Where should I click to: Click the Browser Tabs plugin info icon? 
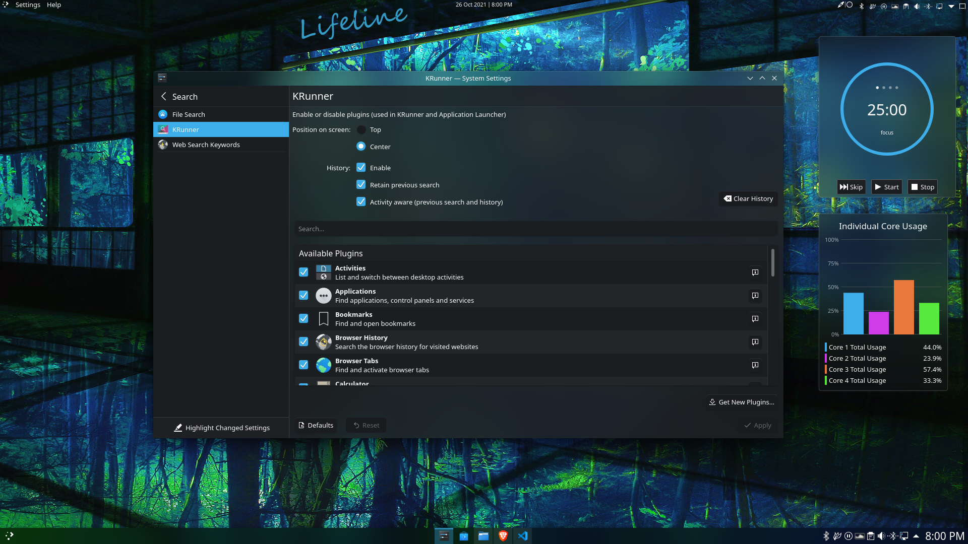[x=755, y=365]
